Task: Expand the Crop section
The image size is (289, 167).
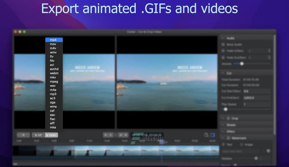Action: click(223, 118)
